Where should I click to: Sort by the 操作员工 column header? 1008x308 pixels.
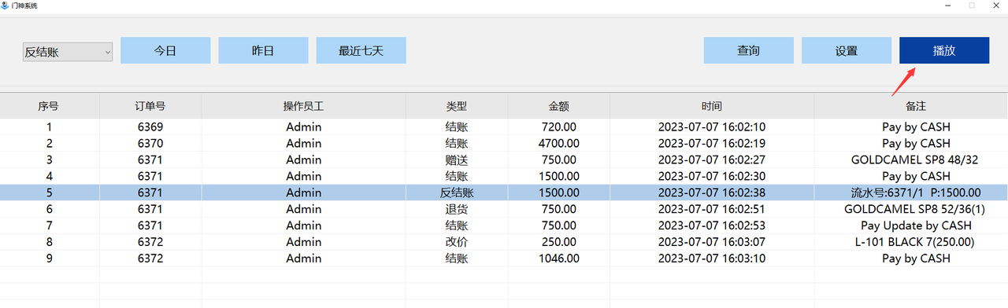(304, 106)
